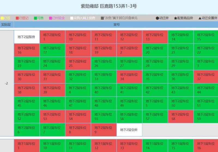The image size is (218, 152).
Task: Select the 室号 column header
Action: (x=116, y=25)
